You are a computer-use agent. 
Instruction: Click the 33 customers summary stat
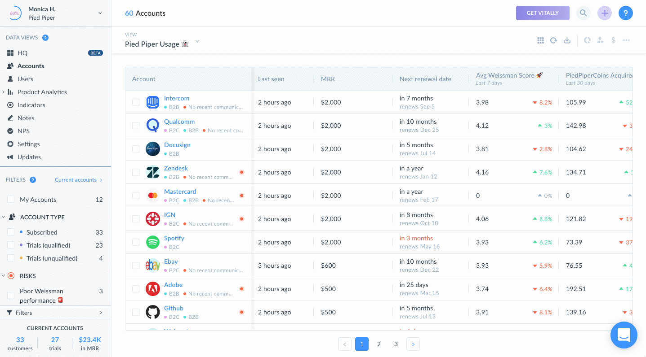pos(20,344)
